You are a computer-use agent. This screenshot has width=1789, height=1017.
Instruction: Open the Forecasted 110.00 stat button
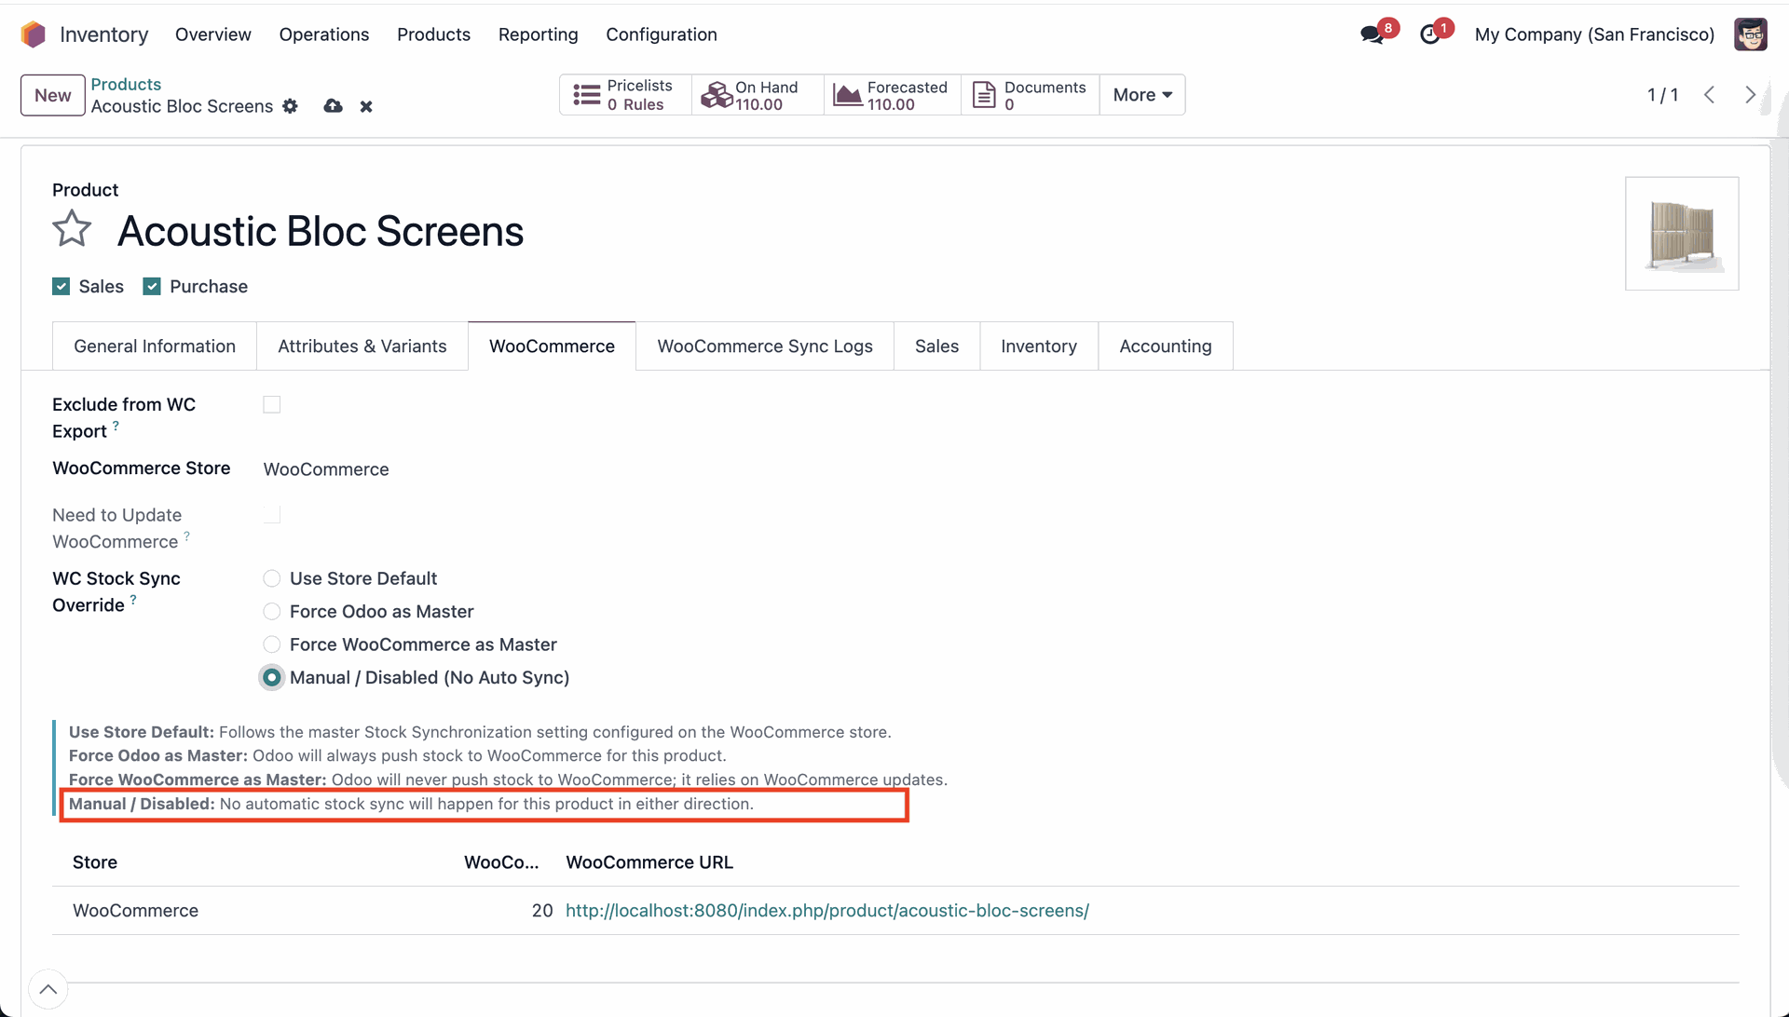892,95
